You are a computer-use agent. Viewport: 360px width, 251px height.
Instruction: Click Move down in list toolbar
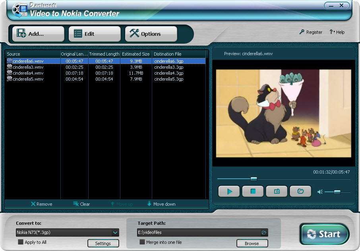point(161,204)
